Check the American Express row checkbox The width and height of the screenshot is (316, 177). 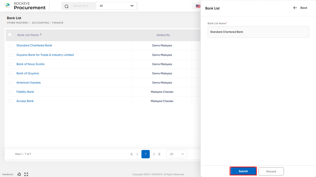pos(10,83)
